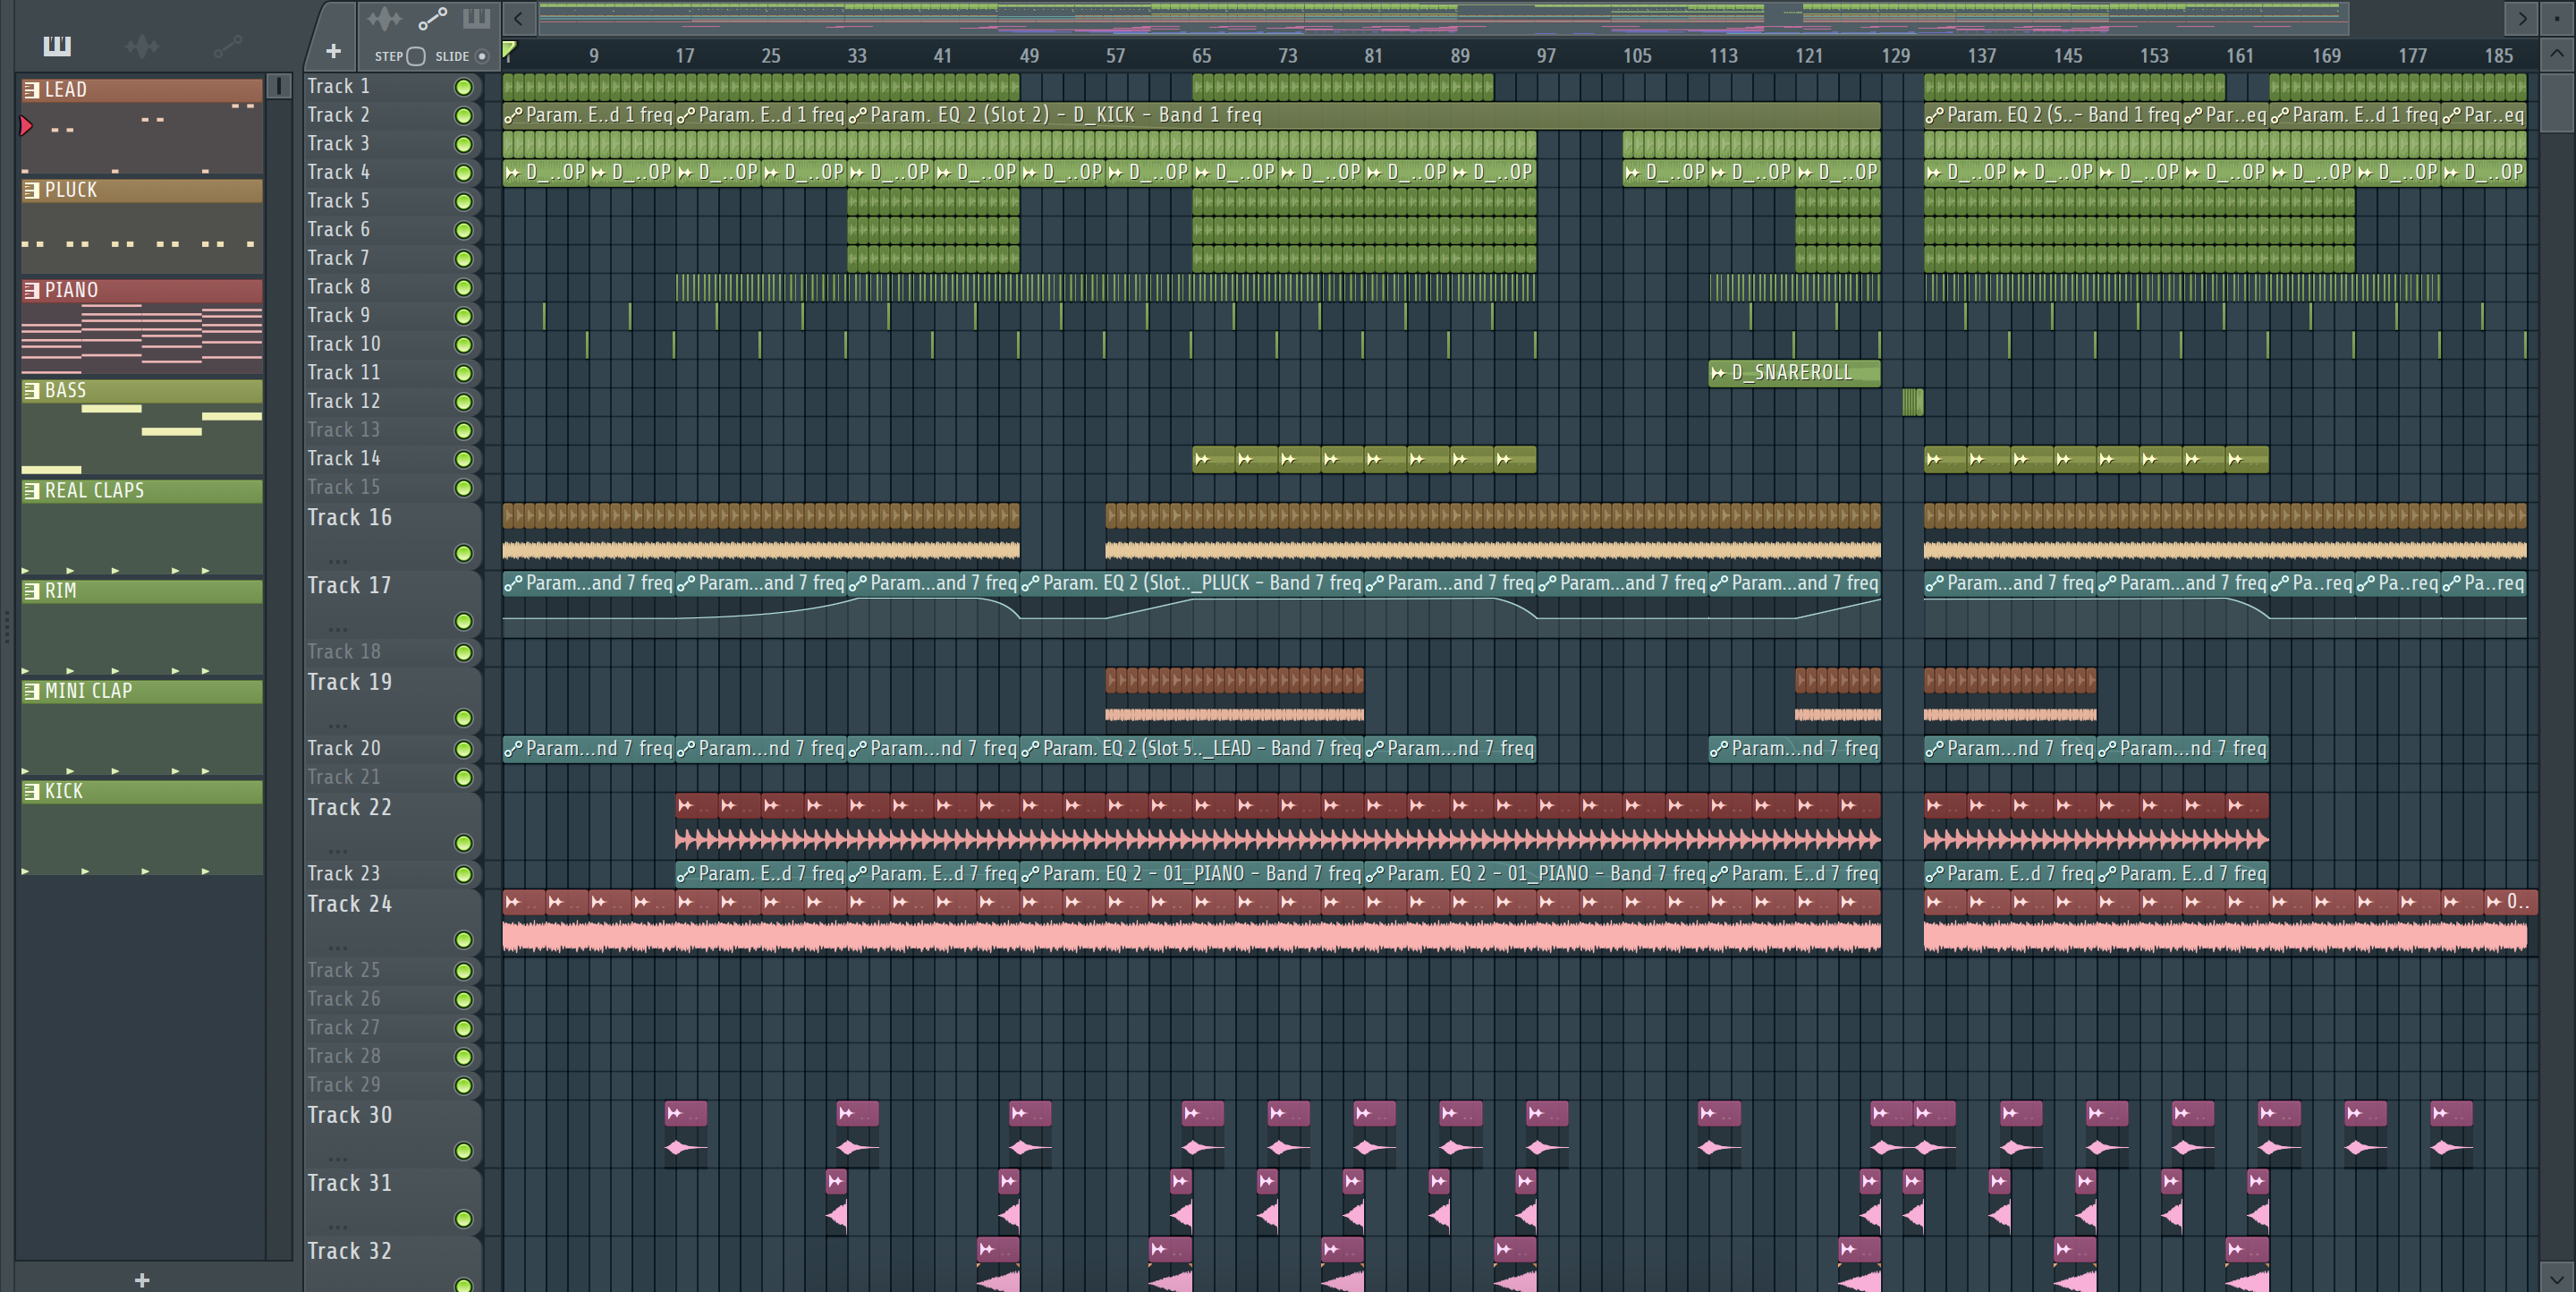Image resolution: width=2576 pixels, height=1292 pixels.
Task: Select the small pattern clip on Track 12
Action: (x=1912, y=402)
